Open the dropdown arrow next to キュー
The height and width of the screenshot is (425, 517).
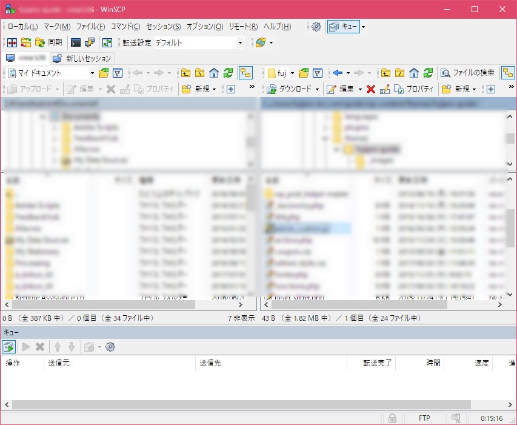tap(363, 27)
